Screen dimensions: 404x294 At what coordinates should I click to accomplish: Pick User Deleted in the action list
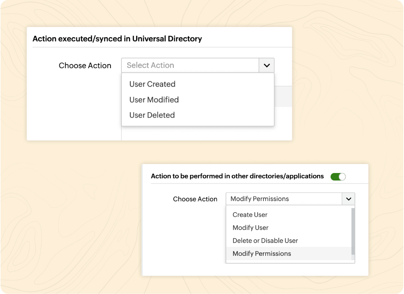tap(152, 115)
